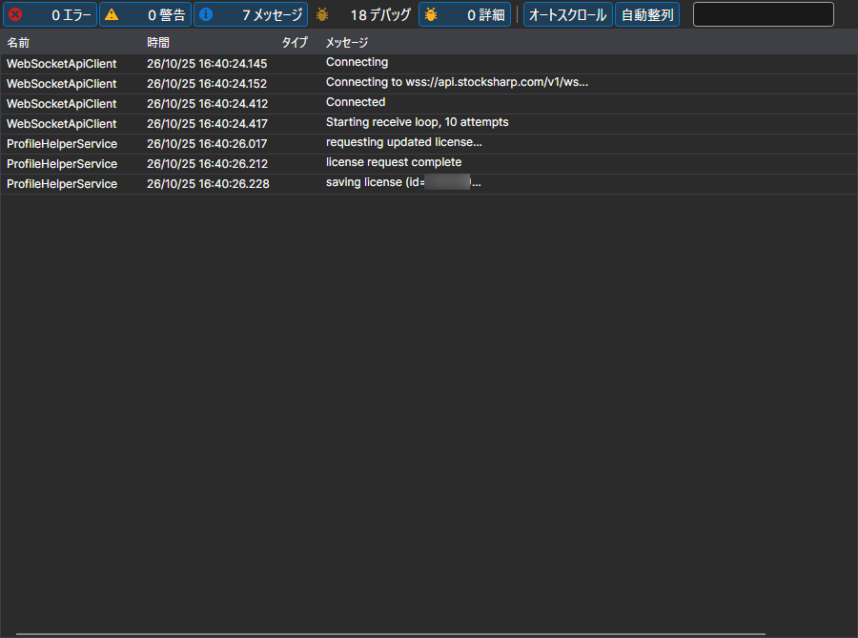
Task: Toggle the 7 メッセージ info filter
Action: pos(251,14)
